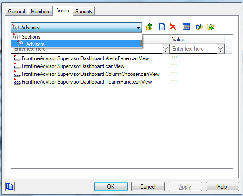
Task: Click the copy icon at bottom-left corner
Action: pos(10,186)
